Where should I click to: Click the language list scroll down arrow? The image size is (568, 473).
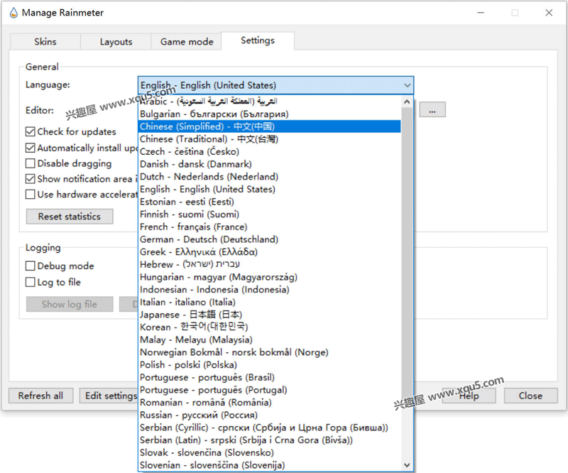coord(407,465)
